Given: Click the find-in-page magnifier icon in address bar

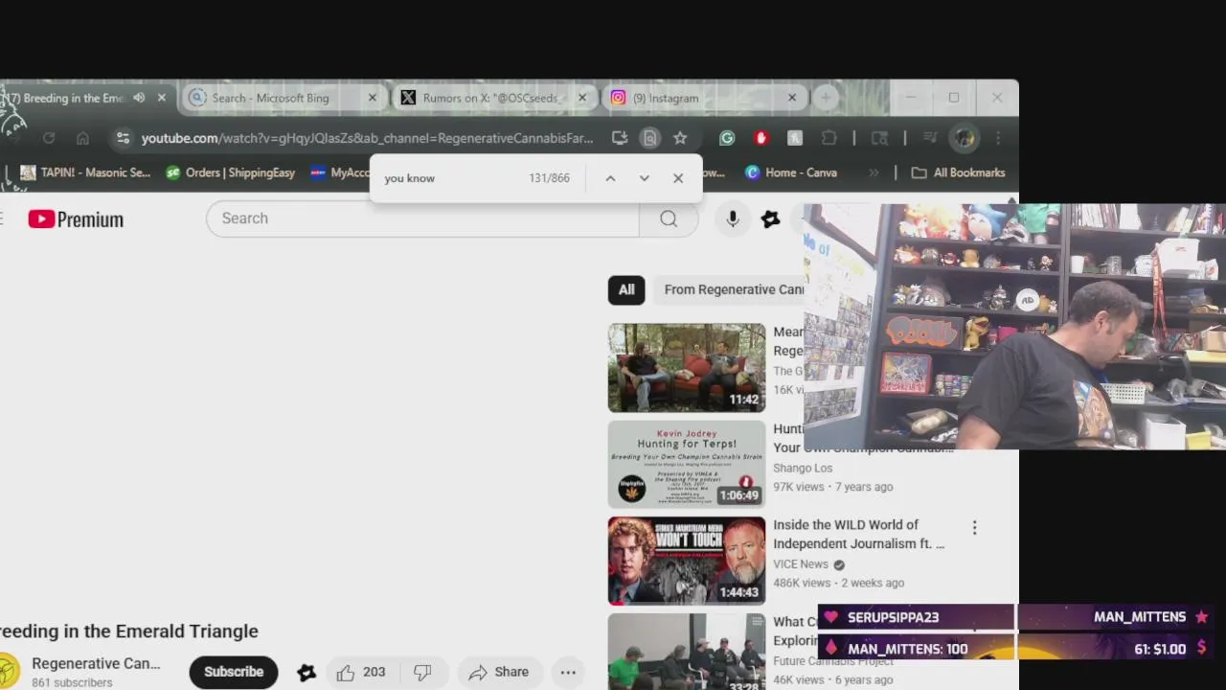Looking at the screenshot, I should click(x=650, y=138).
